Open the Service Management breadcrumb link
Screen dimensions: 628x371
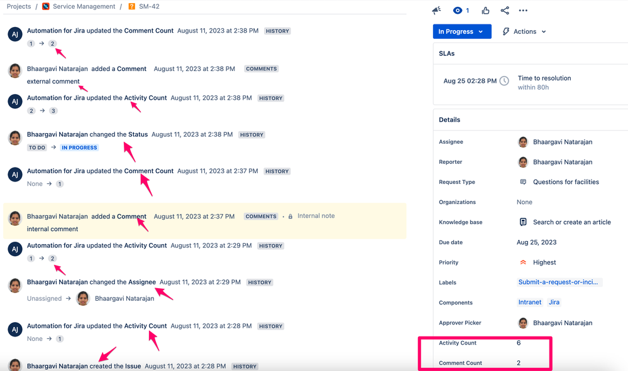(84, 6)
